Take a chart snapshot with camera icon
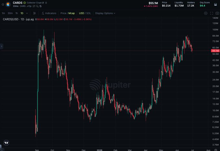This screenshot has height=151, width=220. coord(217,13)
